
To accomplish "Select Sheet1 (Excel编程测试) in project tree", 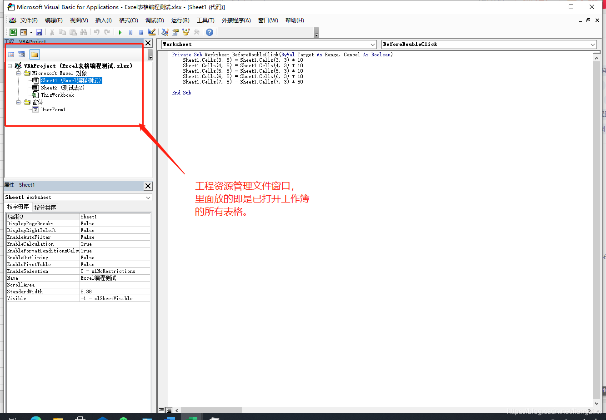I will [71, 80].
